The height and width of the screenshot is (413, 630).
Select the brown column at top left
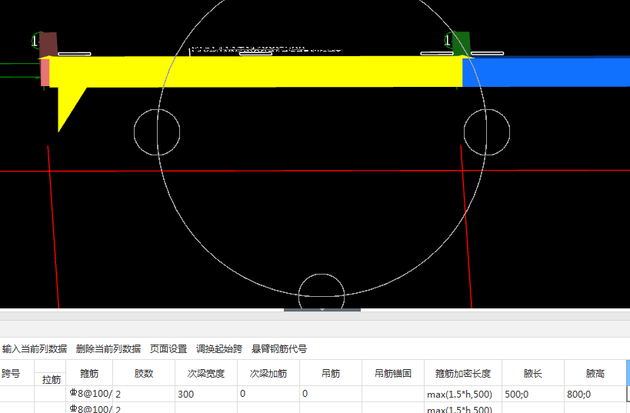(x=48, y=44)
